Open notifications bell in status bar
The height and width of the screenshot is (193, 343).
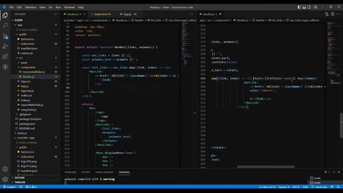tap(338, 187)
